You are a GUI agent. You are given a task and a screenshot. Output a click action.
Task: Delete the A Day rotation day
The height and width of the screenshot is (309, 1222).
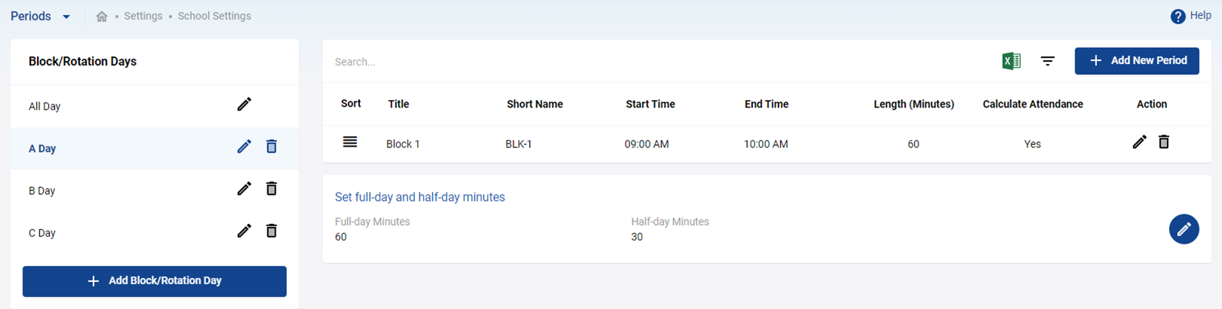click(x=272, y=147)
